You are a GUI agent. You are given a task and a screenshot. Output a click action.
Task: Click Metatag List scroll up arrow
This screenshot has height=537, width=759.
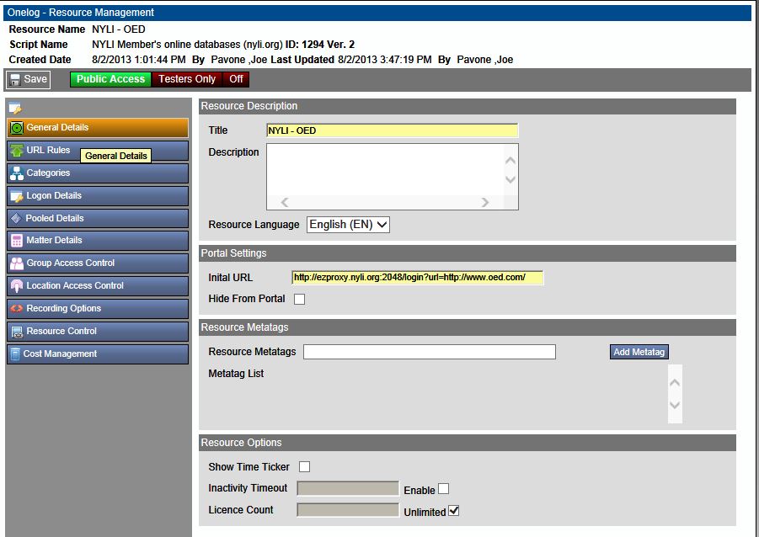tap(675, 383)
